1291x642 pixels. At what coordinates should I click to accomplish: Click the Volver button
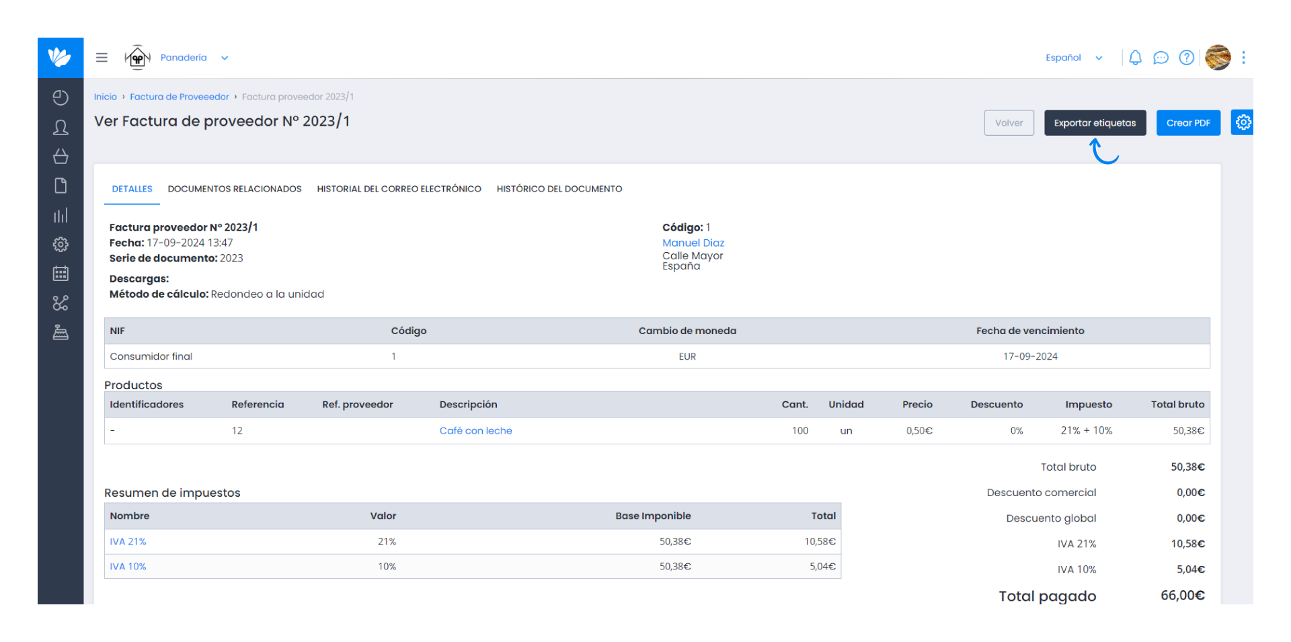click(1009, 123)
